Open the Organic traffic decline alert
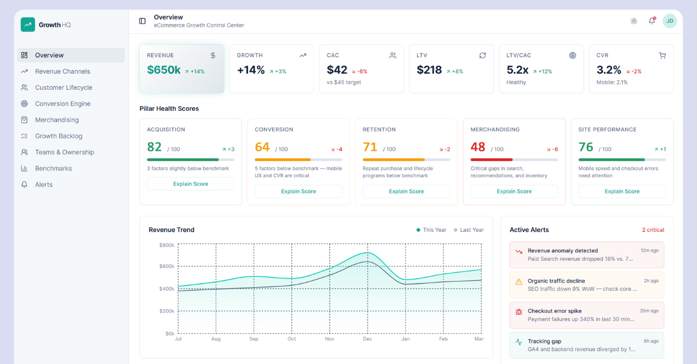This screenshot has height=364, width=697. [x=587, y=285]
